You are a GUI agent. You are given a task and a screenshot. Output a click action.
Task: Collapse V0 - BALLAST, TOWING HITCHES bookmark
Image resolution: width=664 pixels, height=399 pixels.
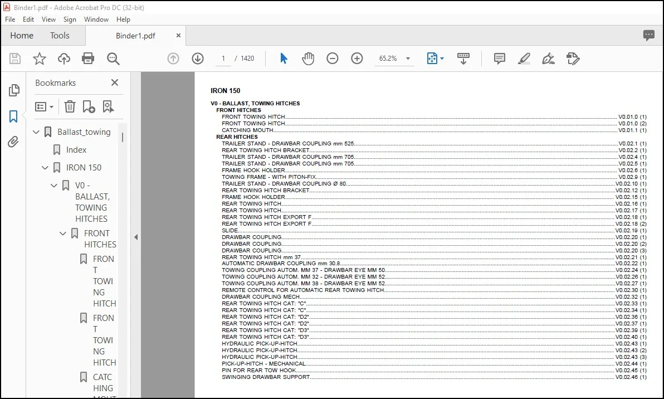click(54, 186)
